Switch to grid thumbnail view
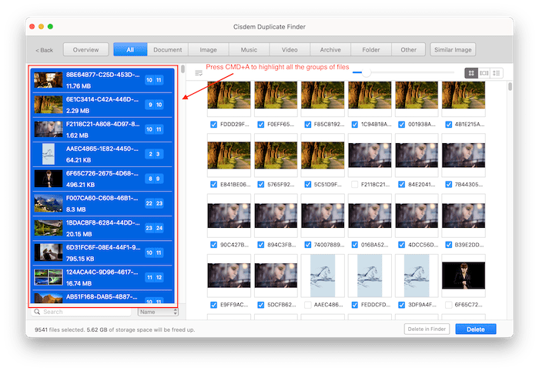Image resolution: width=539 pixels, height=371 pixels. click(x=470, y=73)
